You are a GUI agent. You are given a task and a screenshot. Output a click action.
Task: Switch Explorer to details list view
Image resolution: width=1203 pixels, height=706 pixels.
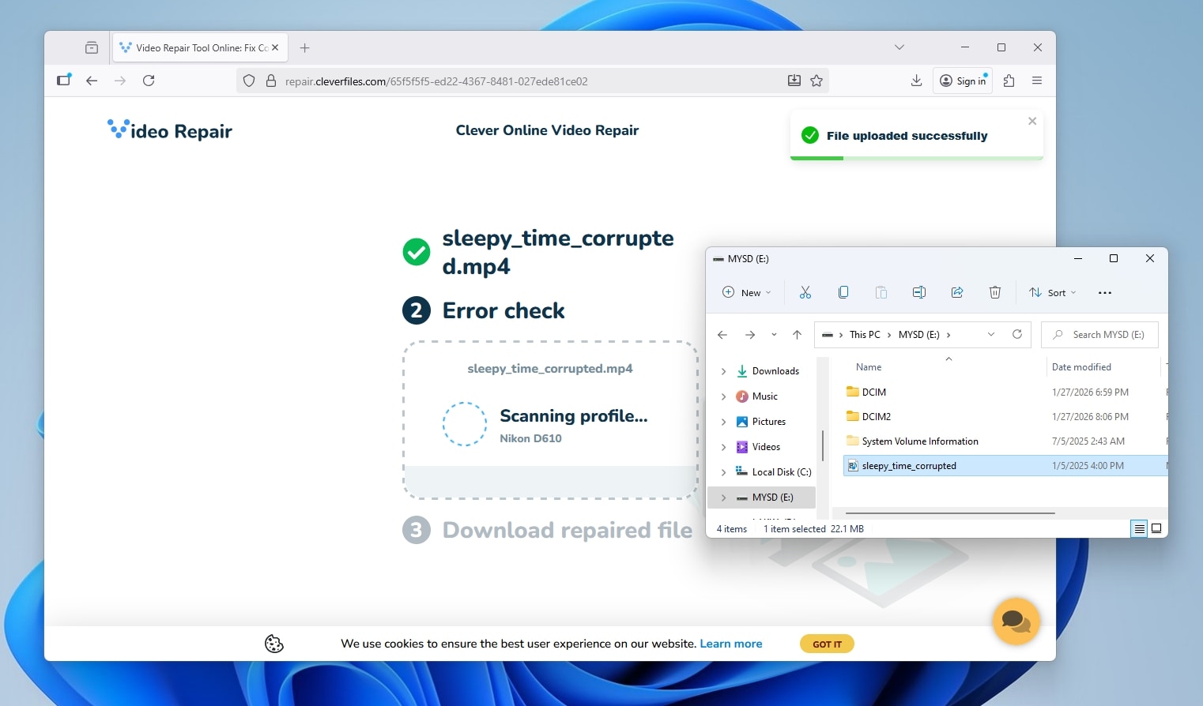[x=1138, y=528]
